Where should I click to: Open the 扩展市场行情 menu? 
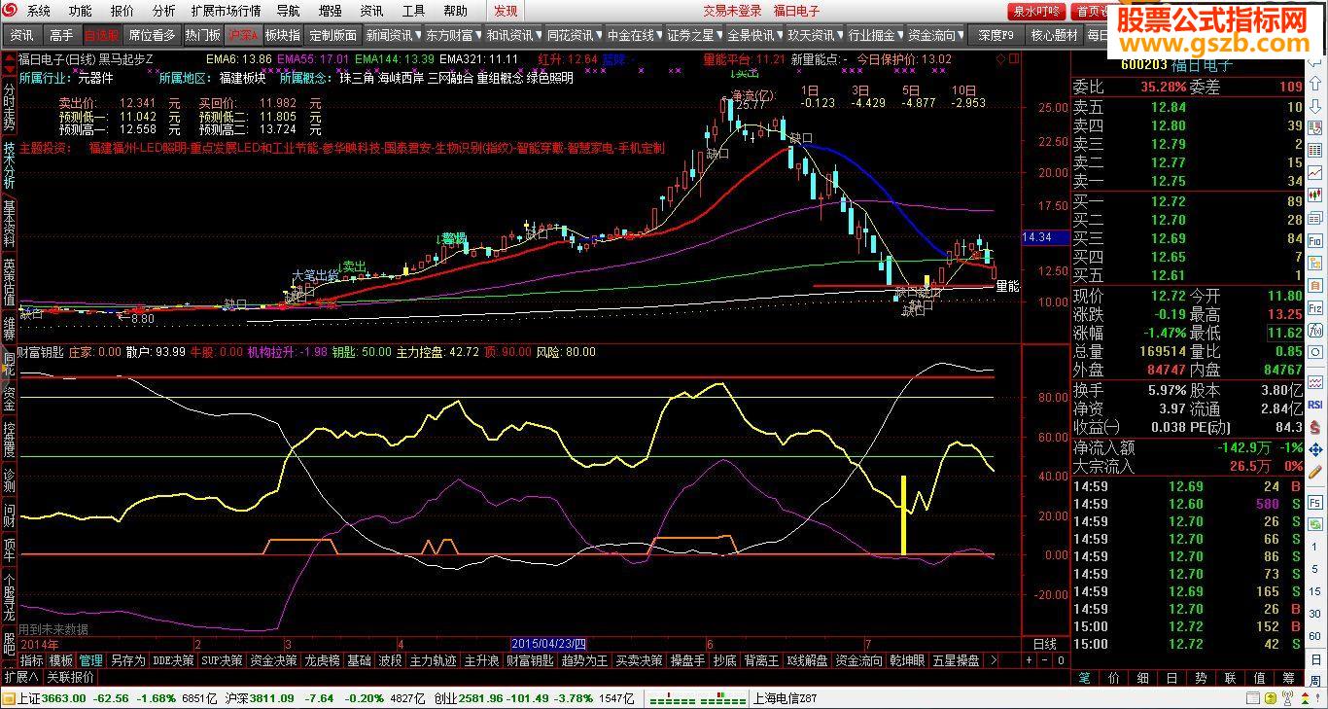[x=227, y=11]
